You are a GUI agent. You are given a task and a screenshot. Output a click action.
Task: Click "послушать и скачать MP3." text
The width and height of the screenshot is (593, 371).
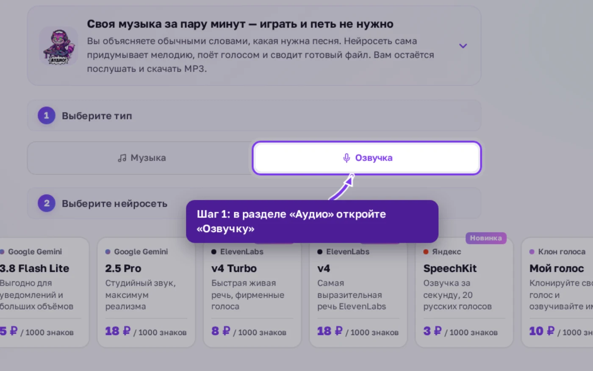click(147, 69)
